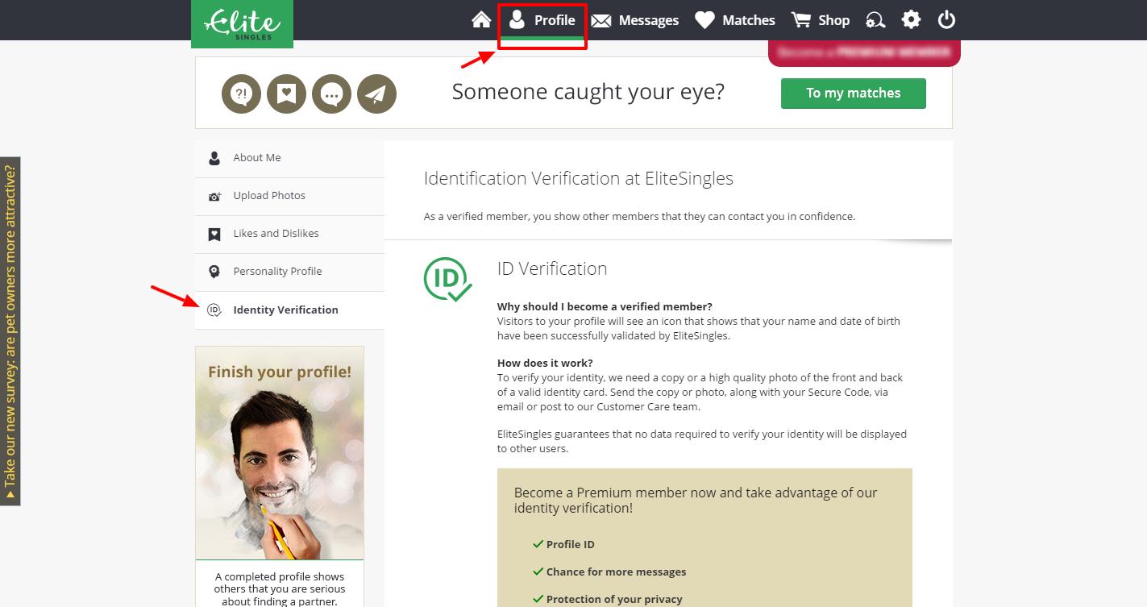Click the About Me person icon
Screen dimensions: 1147x607
click(x=214, y=158)
